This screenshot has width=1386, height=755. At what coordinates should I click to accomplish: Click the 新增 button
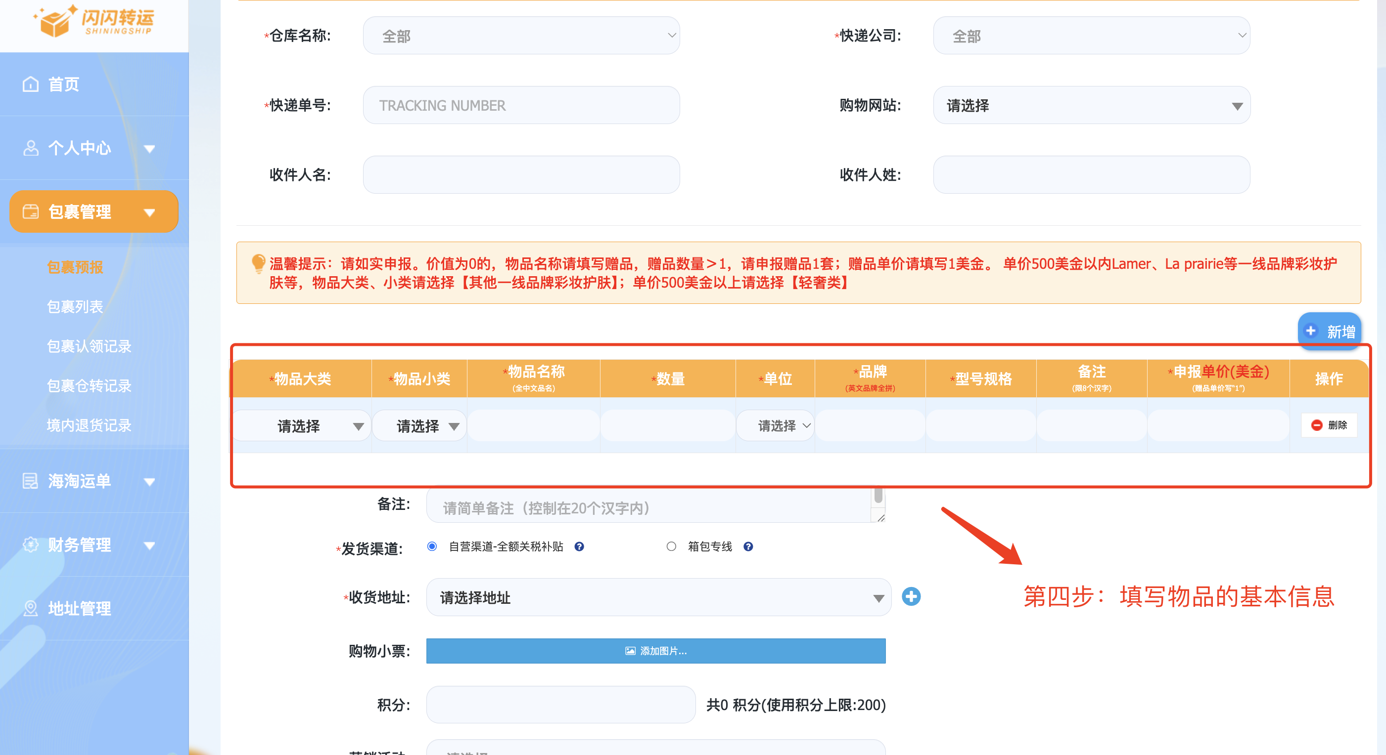pyautogui.click(x=1329, y=331)
